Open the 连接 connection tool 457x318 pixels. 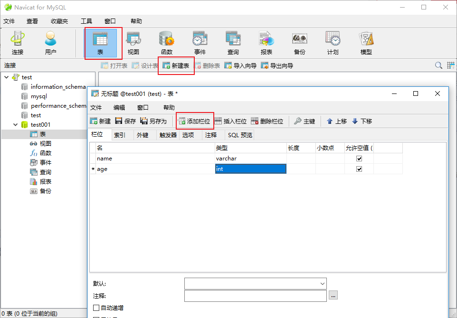coord(18,43)
